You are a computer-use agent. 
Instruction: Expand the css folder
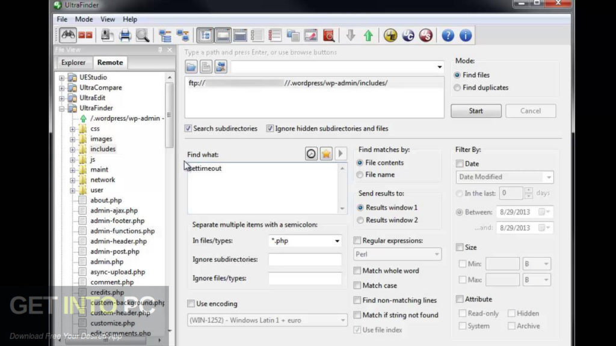click(73, 129)
